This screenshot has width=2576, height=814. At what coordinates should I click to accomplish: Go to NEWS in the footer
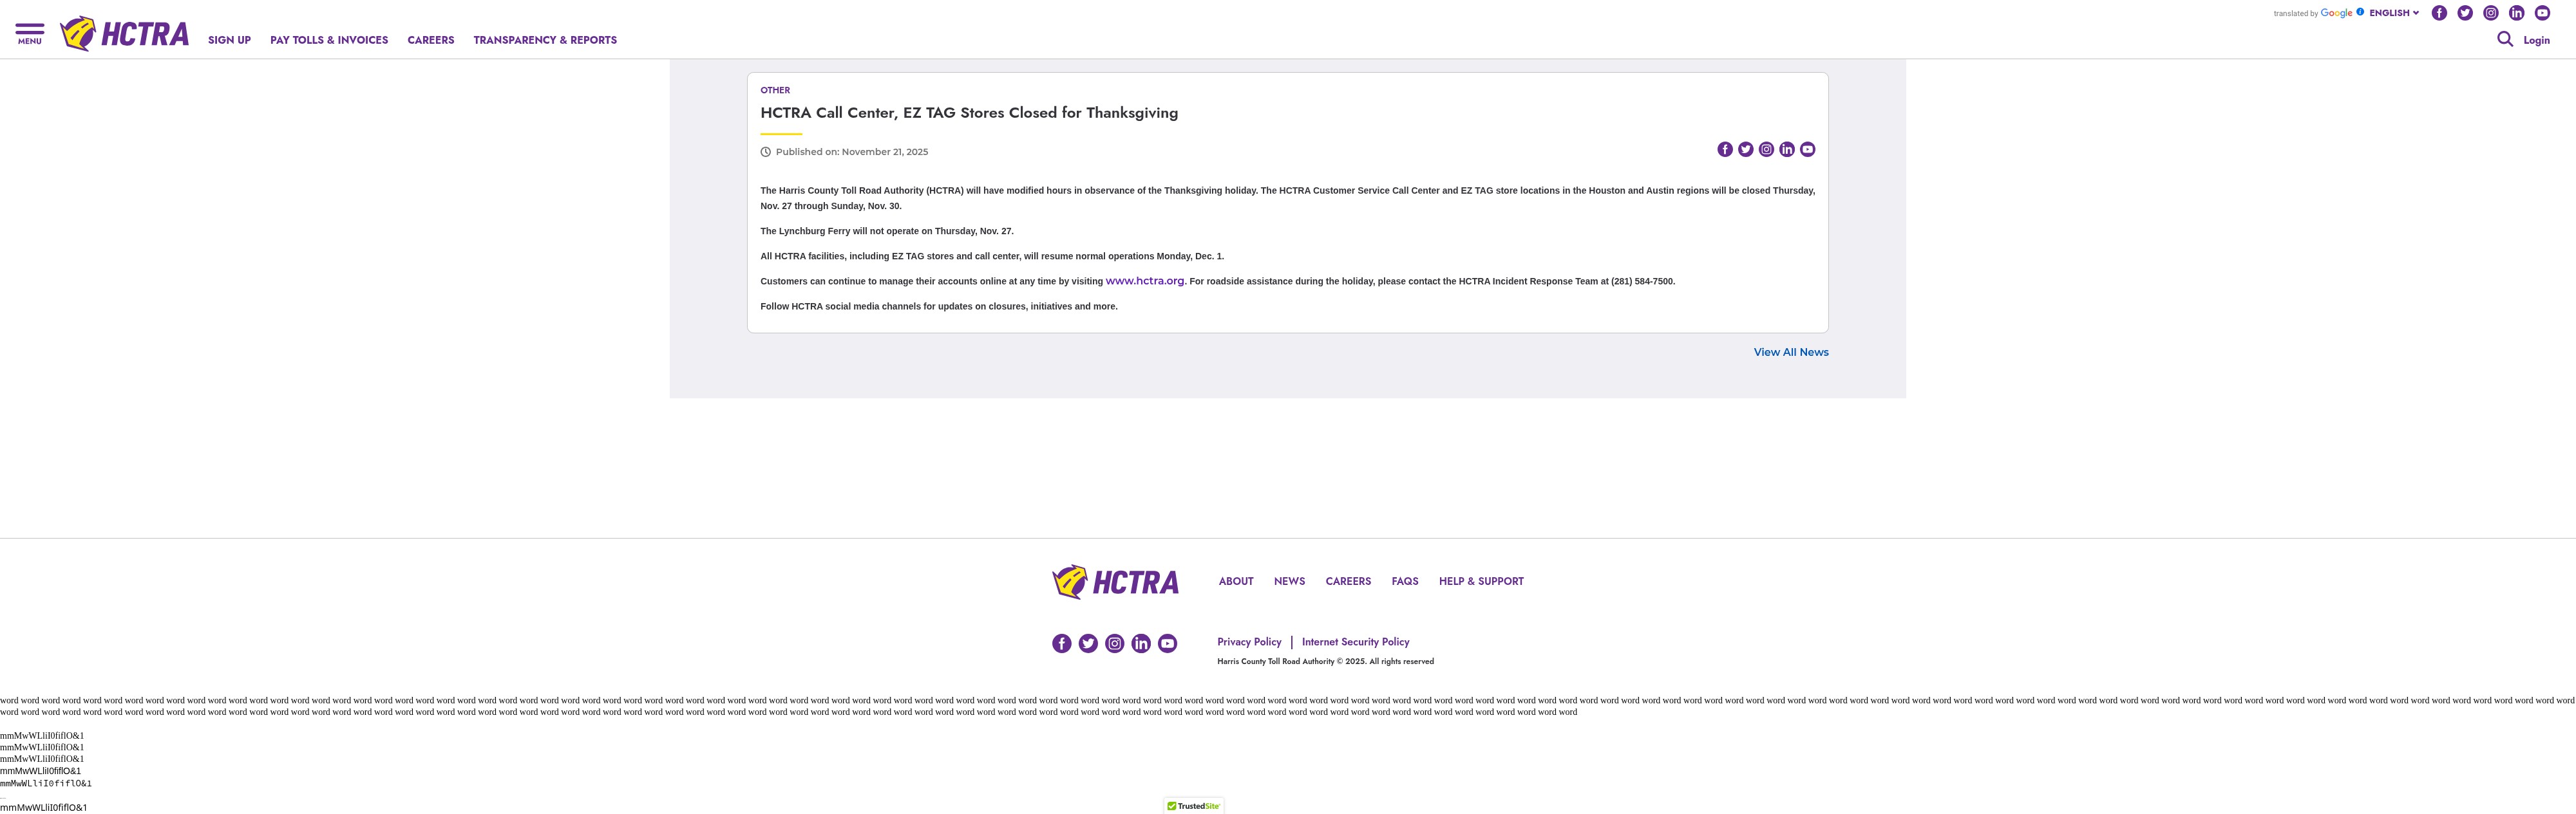click(x=1289, y=581)
